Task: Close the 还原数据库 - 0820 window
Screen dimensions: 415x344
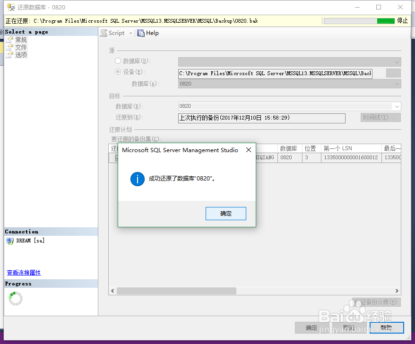Action: (400, 7)
